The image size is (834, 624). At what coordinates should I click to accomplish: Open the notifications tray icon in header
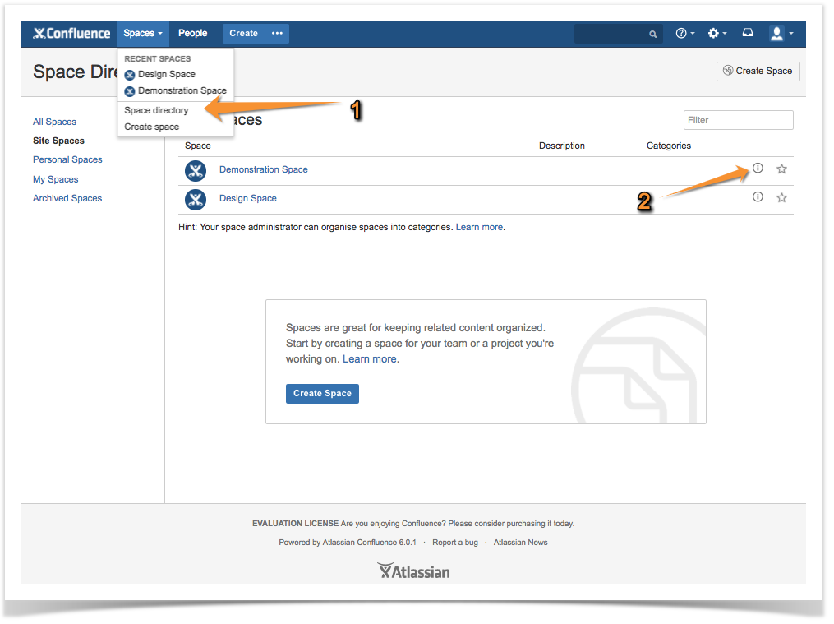coord(747,34)
